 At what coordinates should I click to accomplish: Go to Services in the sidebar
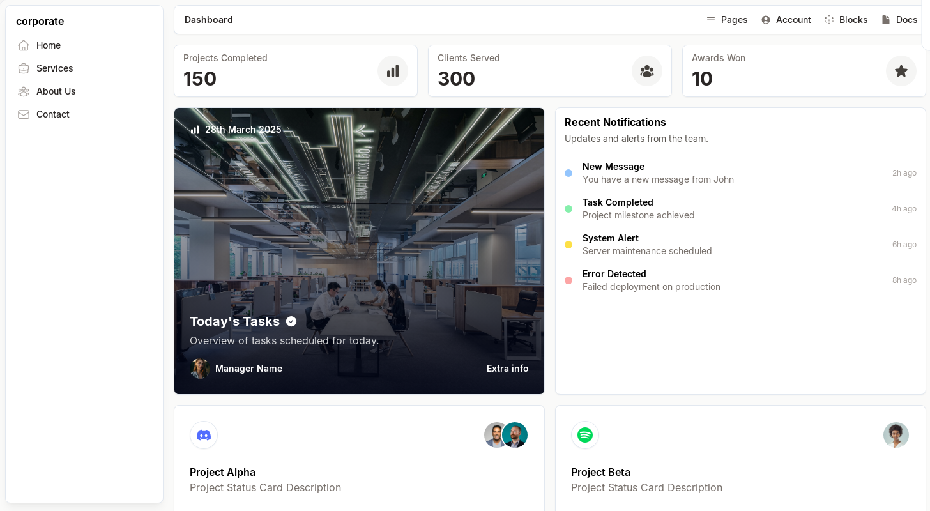point(54,68)
